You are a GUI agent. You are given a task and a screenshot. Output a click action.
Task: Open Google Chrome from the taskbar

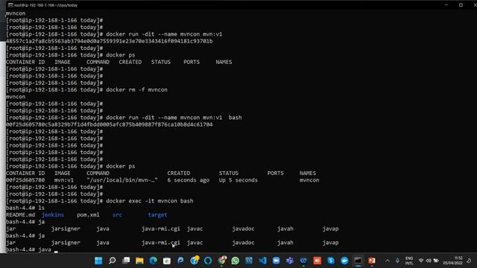click(x=222, y=261)
